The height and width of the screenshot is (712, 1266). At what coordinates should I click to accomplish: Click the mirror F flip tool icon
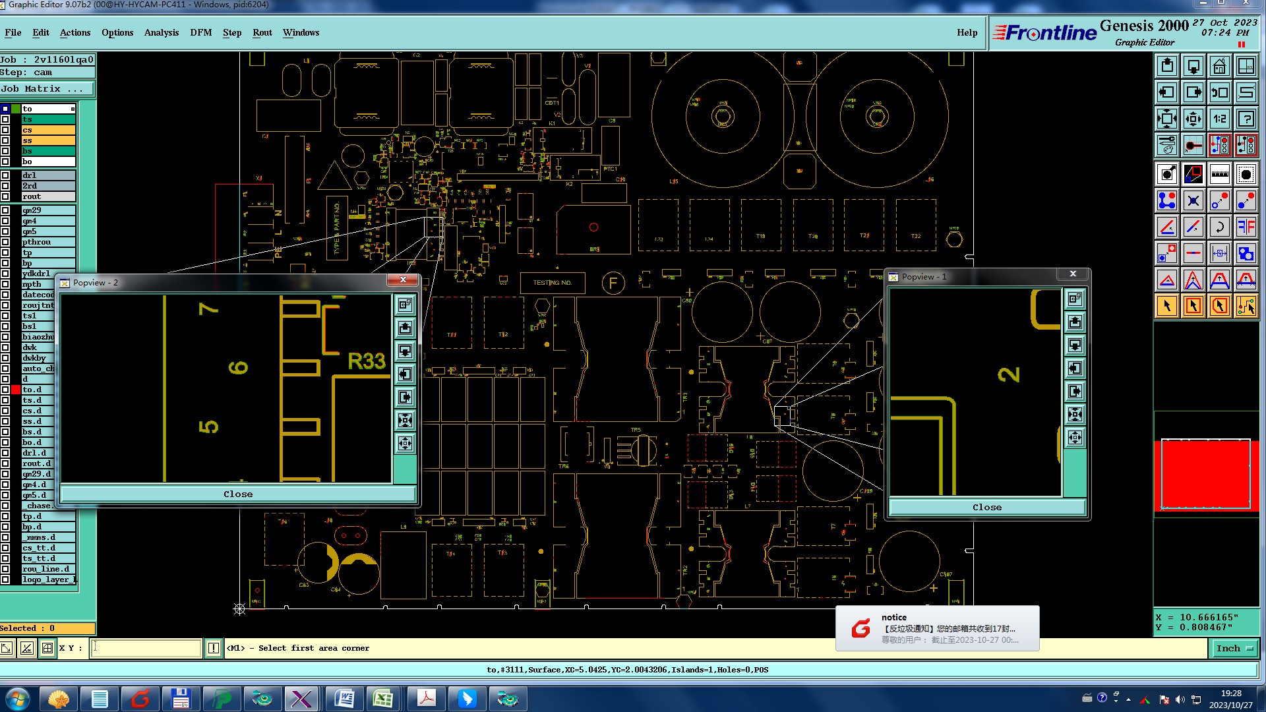[1246, 227]
